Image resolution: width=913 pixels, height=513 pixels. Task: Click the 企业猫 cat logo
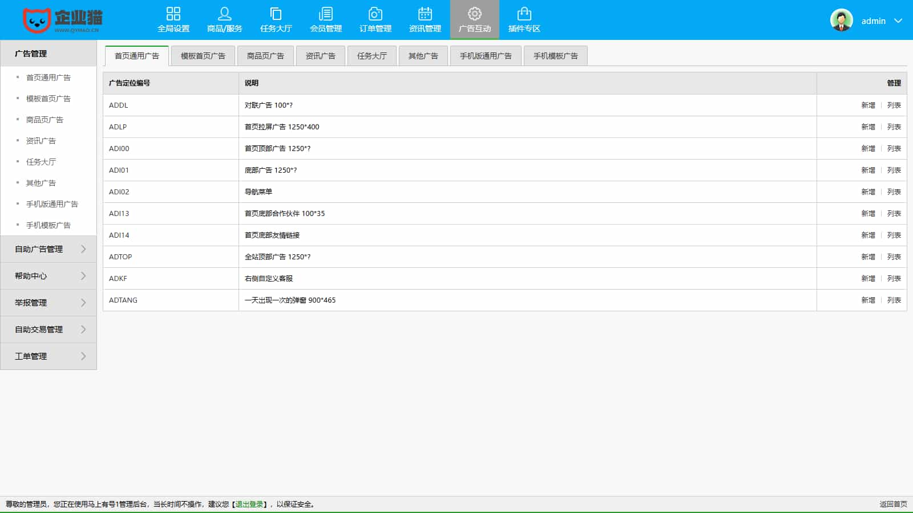[37, 21]
